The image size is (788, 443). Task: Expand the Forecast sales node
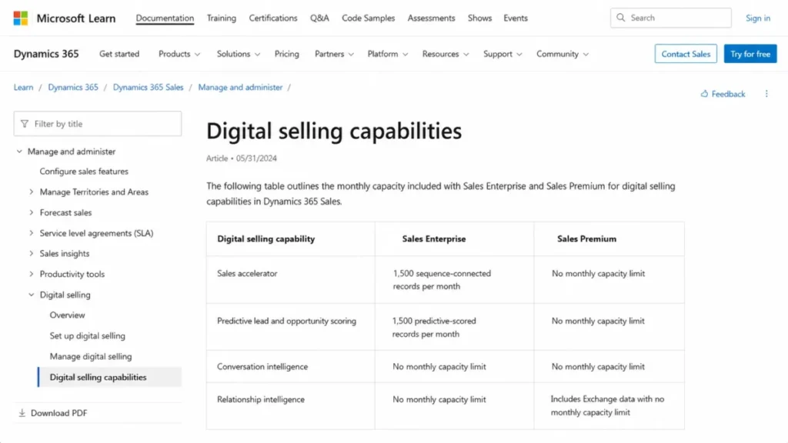(31, 212)
